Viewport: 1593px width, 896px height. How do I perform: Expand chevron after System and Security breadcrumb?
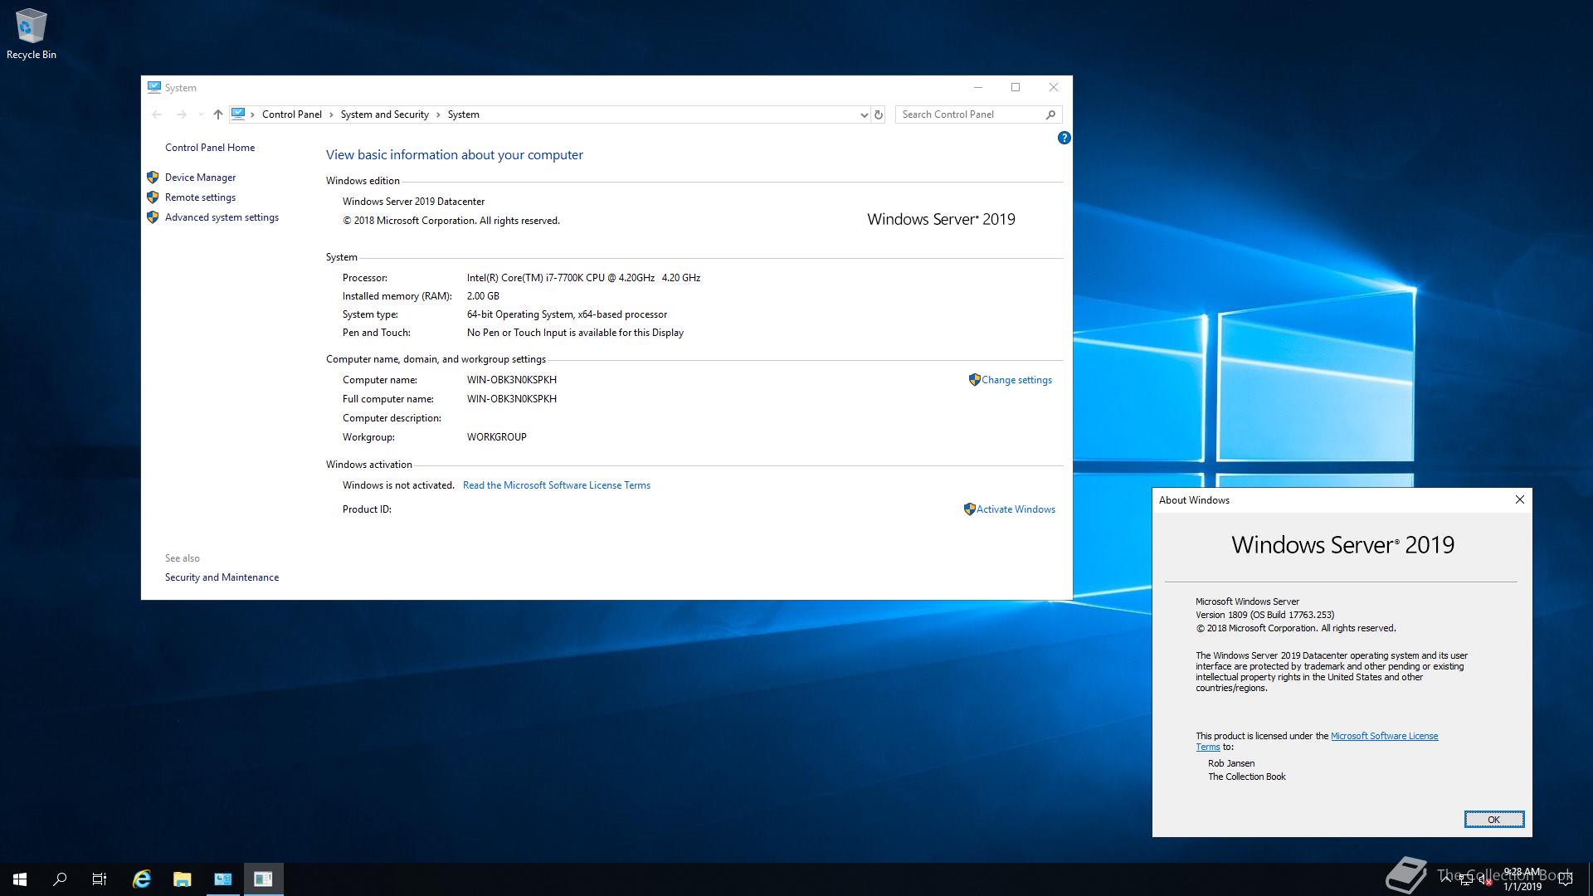click(438, 114)
